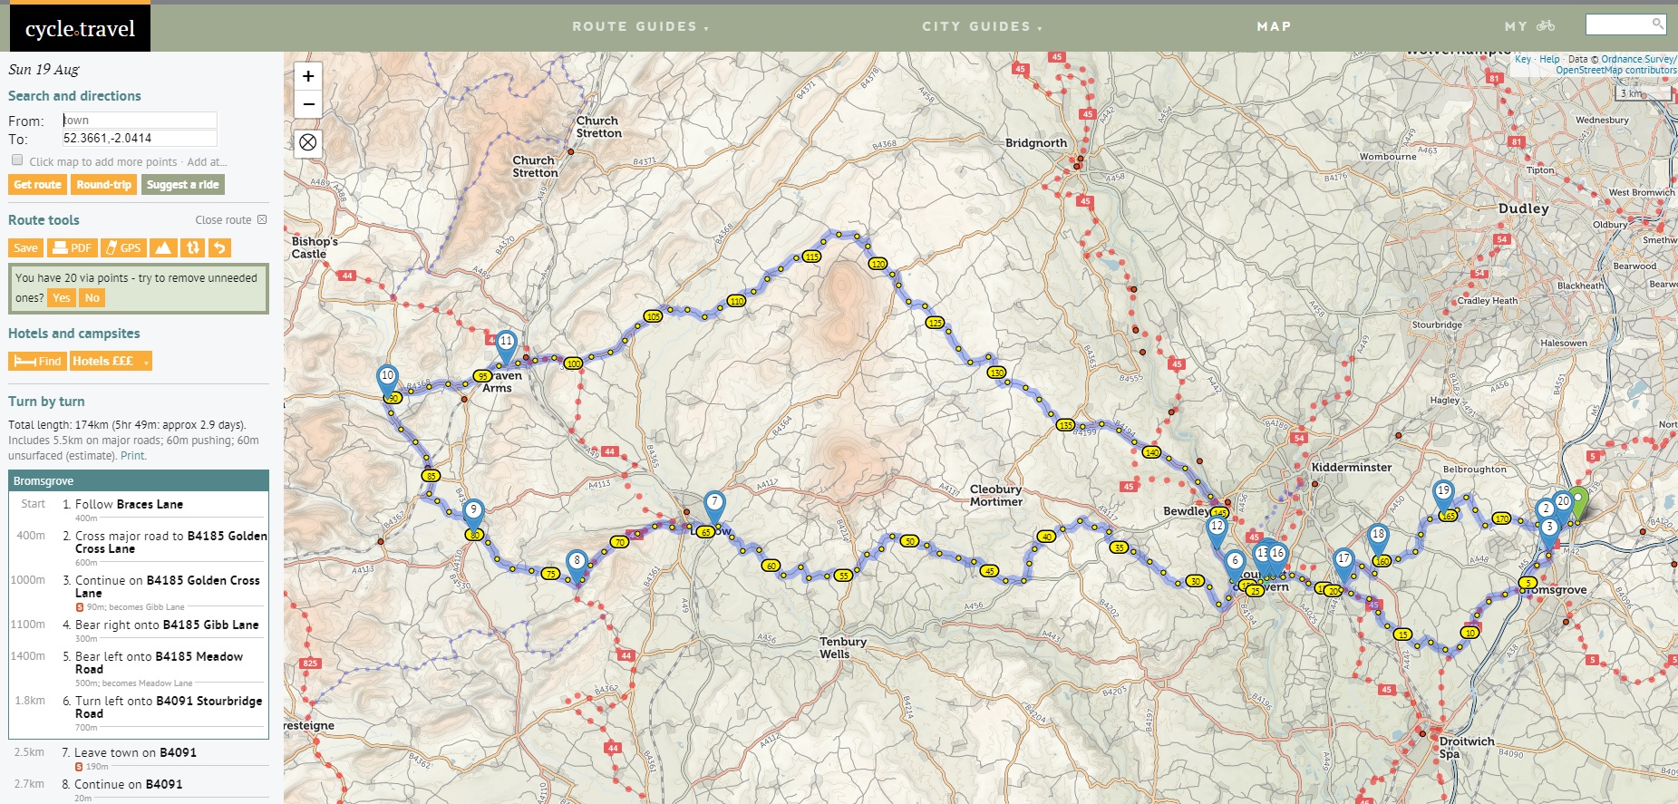Click the Print link in turn summary

(x=132, y=456)
